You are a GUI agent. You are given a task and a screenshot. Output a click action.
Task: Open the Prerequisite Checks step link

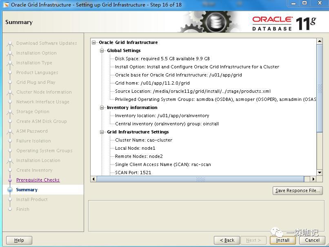click(38, 180)
